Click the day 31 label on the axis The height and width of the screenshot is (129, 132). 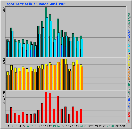124,126
